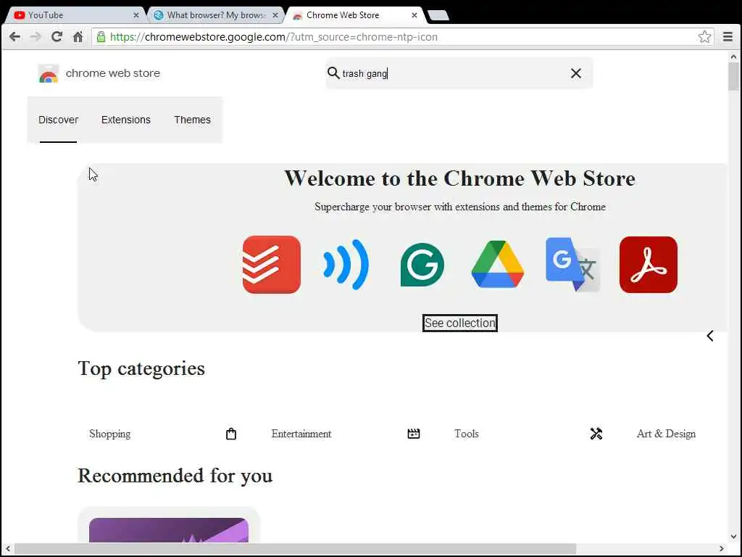The width and height of the screenshot is (742, 557).
Task: Open the Google Drive icon
Action: [497, 264]
